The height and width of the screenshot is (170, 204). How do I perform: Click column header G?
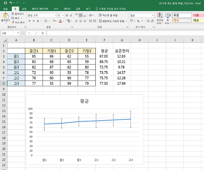coord(122,40)
